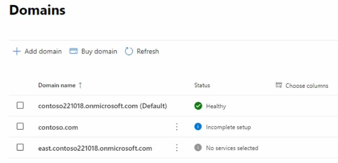Click the Status column header
The image size is (338, 163).
coord(202,85)
